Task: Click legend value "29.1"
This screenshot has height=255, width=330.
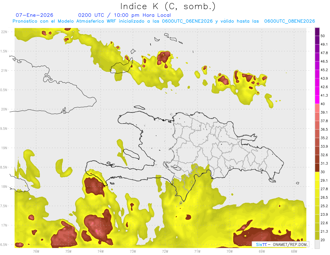Action: [324, 180]
